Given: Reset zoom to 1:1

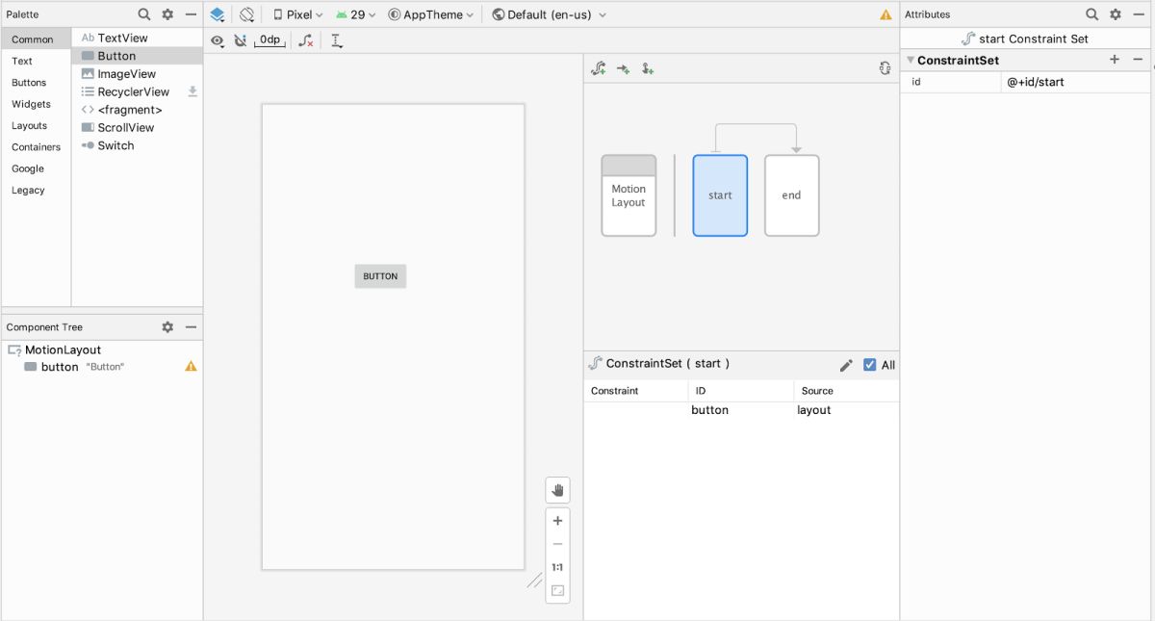Looking at the screenshot, I should (x=557, y=567).
